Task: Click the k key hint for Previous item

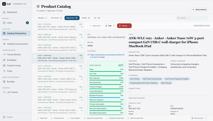Action: [52, 118]
